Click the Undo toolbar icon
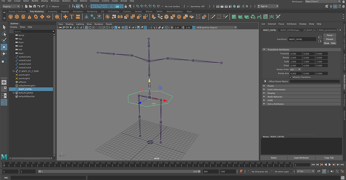 pyautogui.click(x=39, y=7)
